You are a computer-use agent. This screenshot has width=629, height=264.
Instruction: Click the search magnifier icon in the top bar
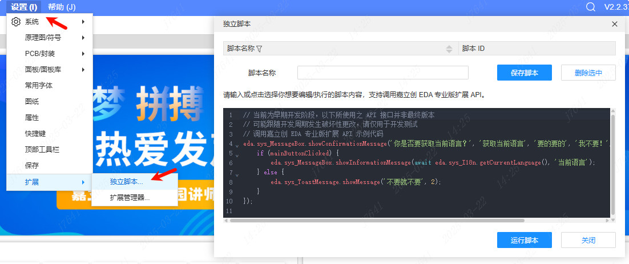tap(591, 7)
